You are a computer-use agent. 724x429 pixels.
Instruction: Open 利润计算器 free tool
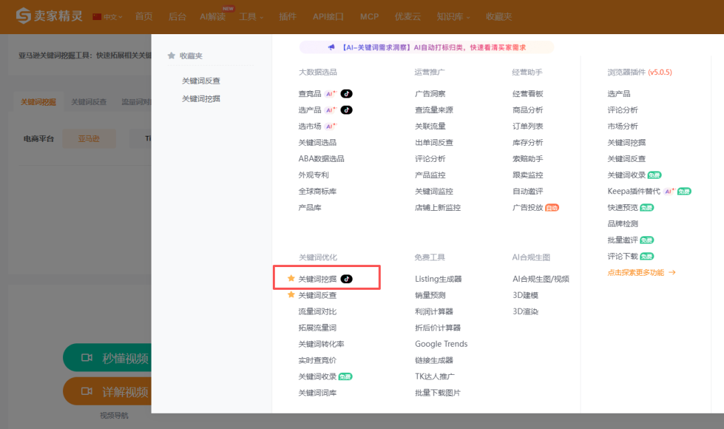(434, 311)
